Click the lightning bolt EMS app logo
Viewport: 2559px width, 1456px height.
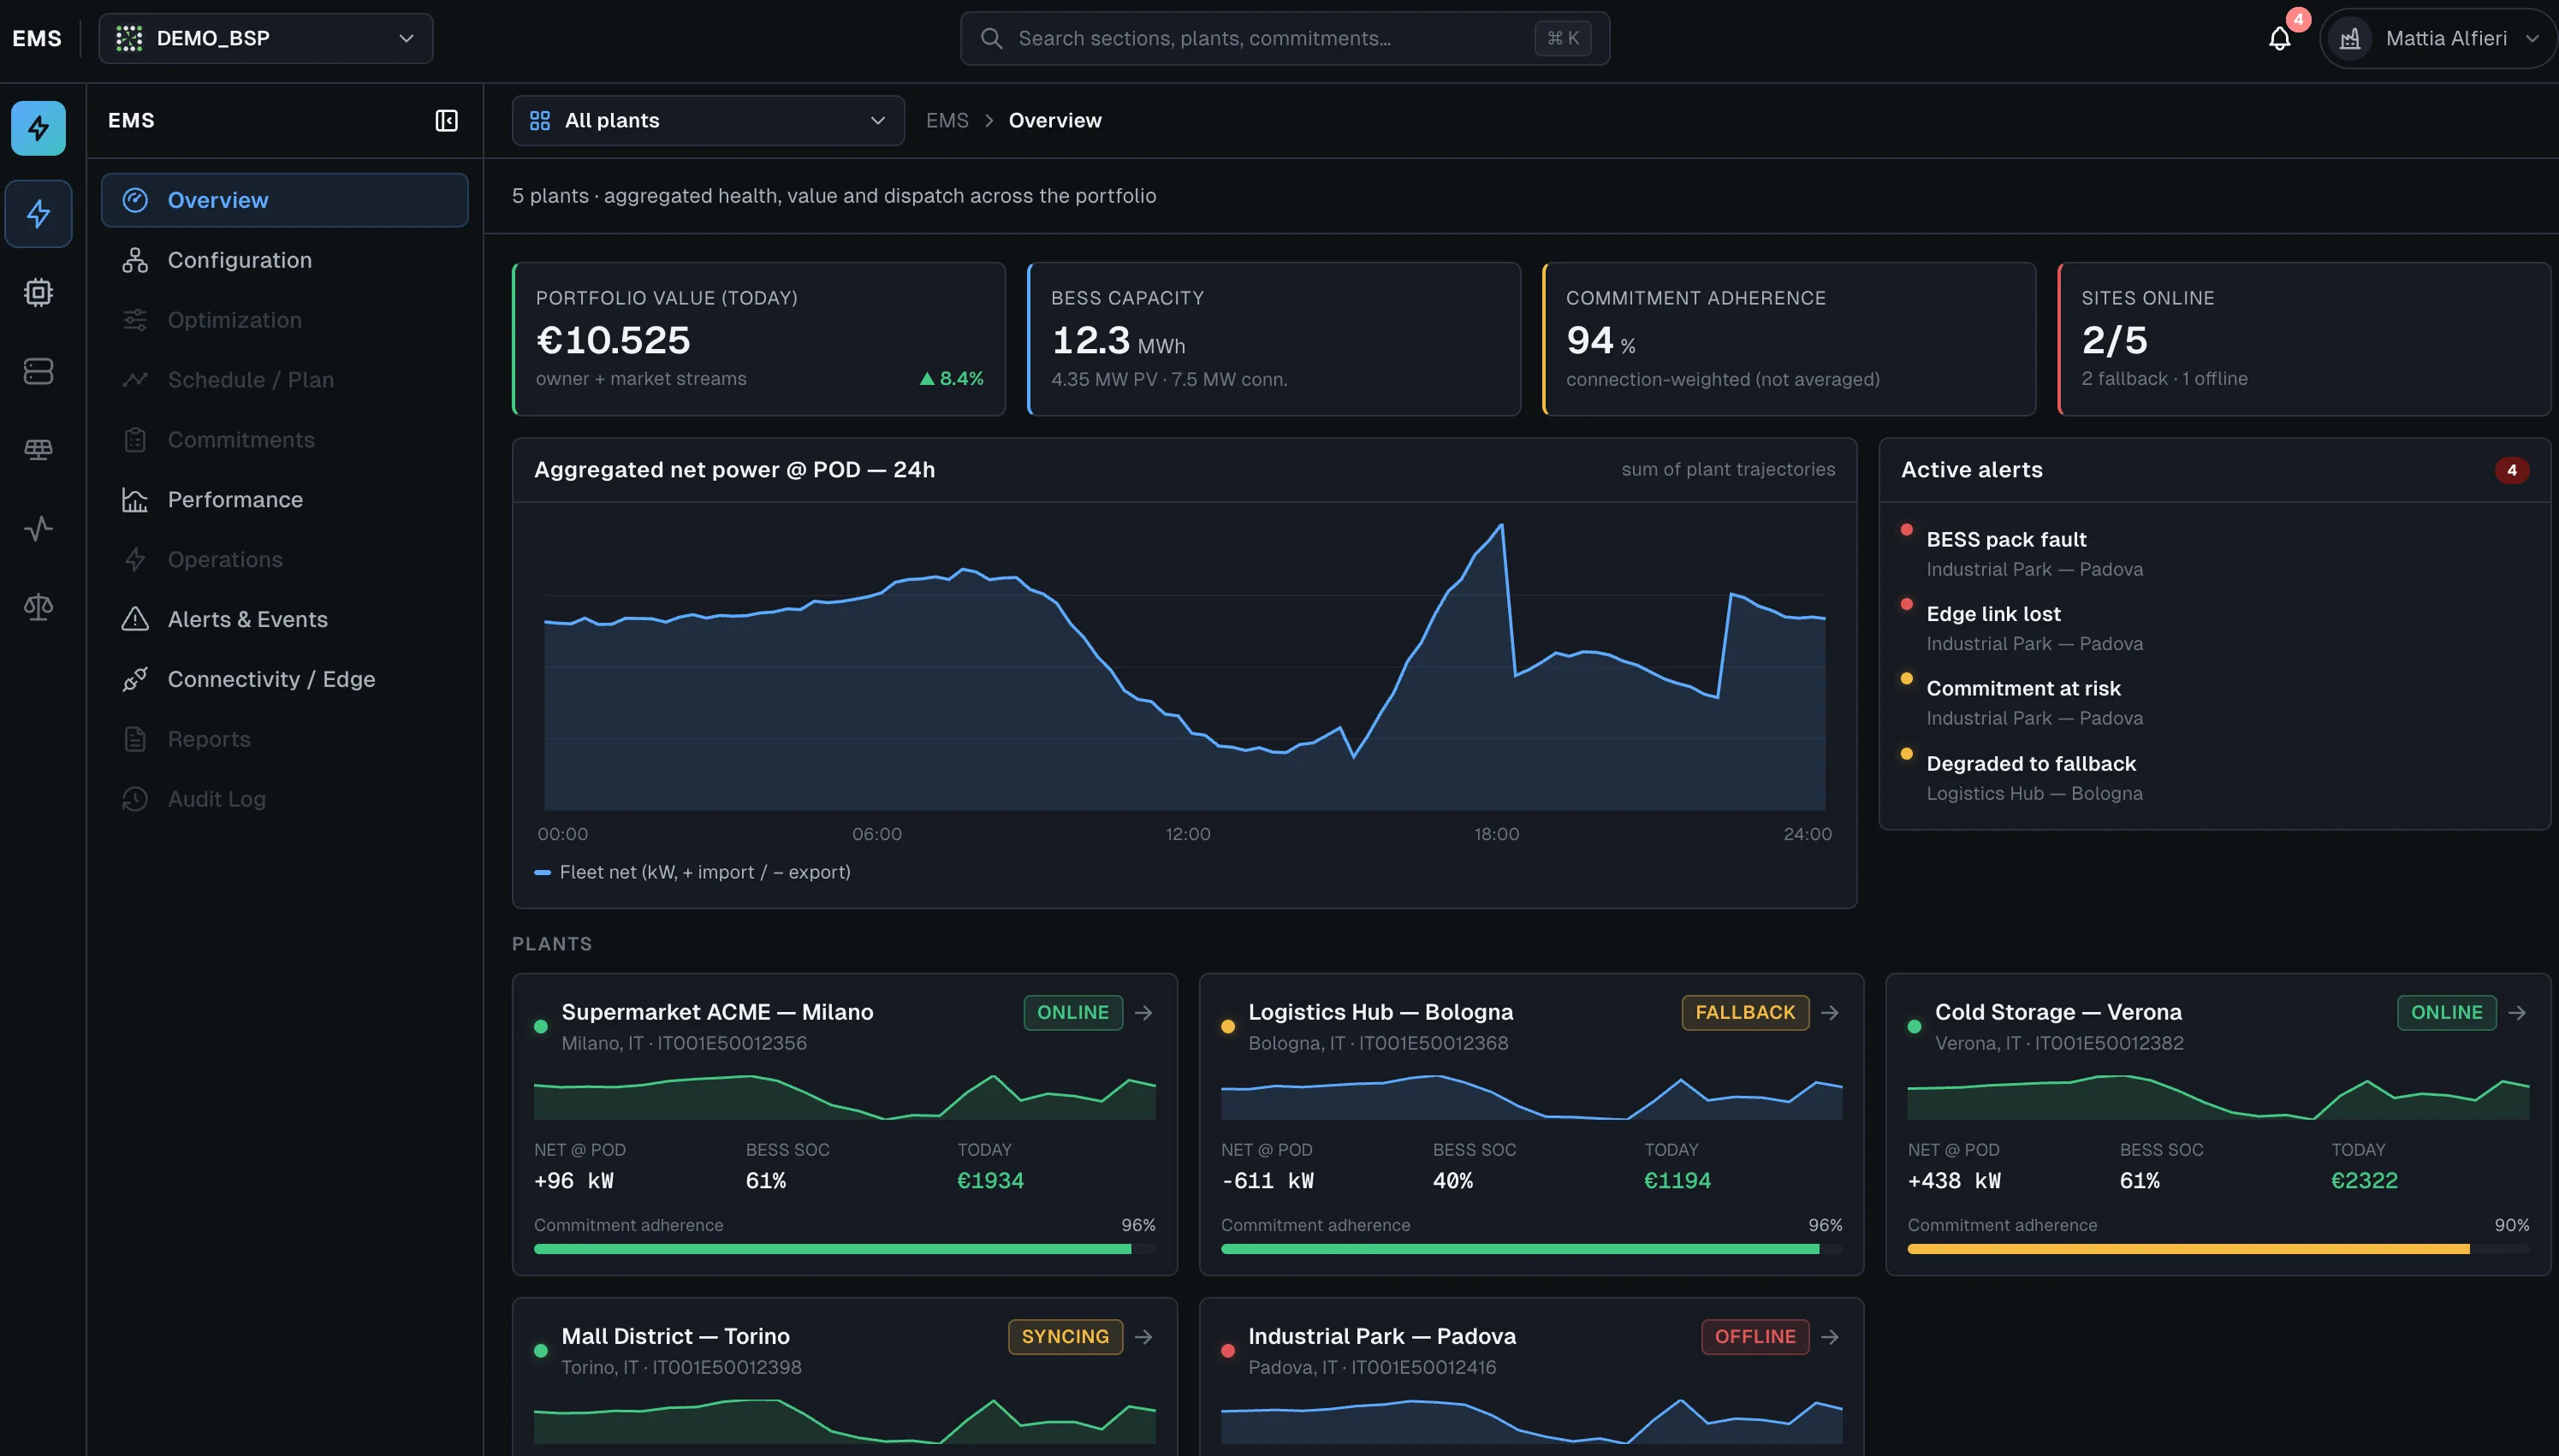pyautogui.click(x=38, y=128)
